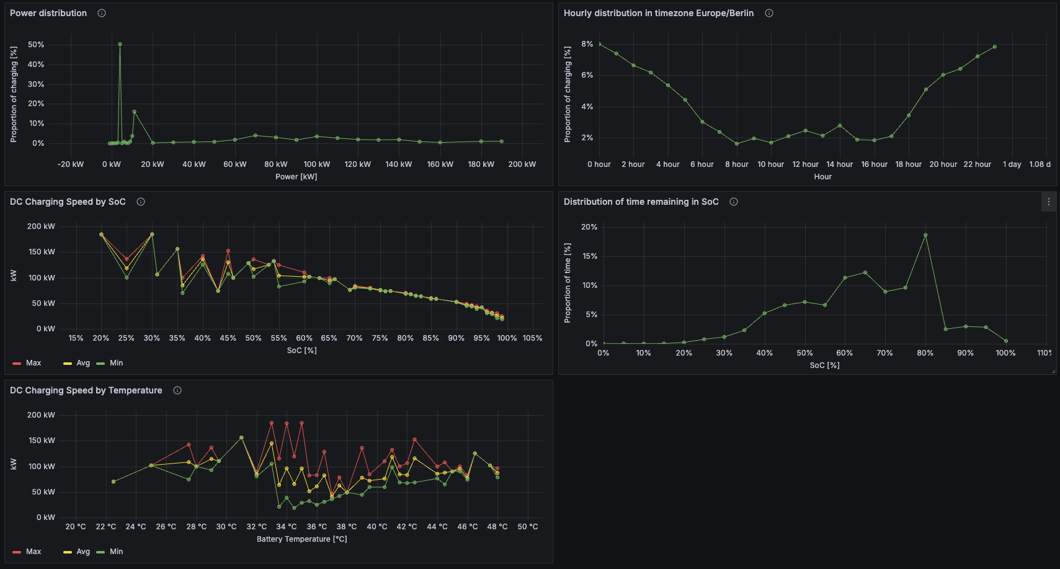Show info icon for DC Charging Speed by Temperature
Screen dimensions: 1060x569
tap(177, 390)
